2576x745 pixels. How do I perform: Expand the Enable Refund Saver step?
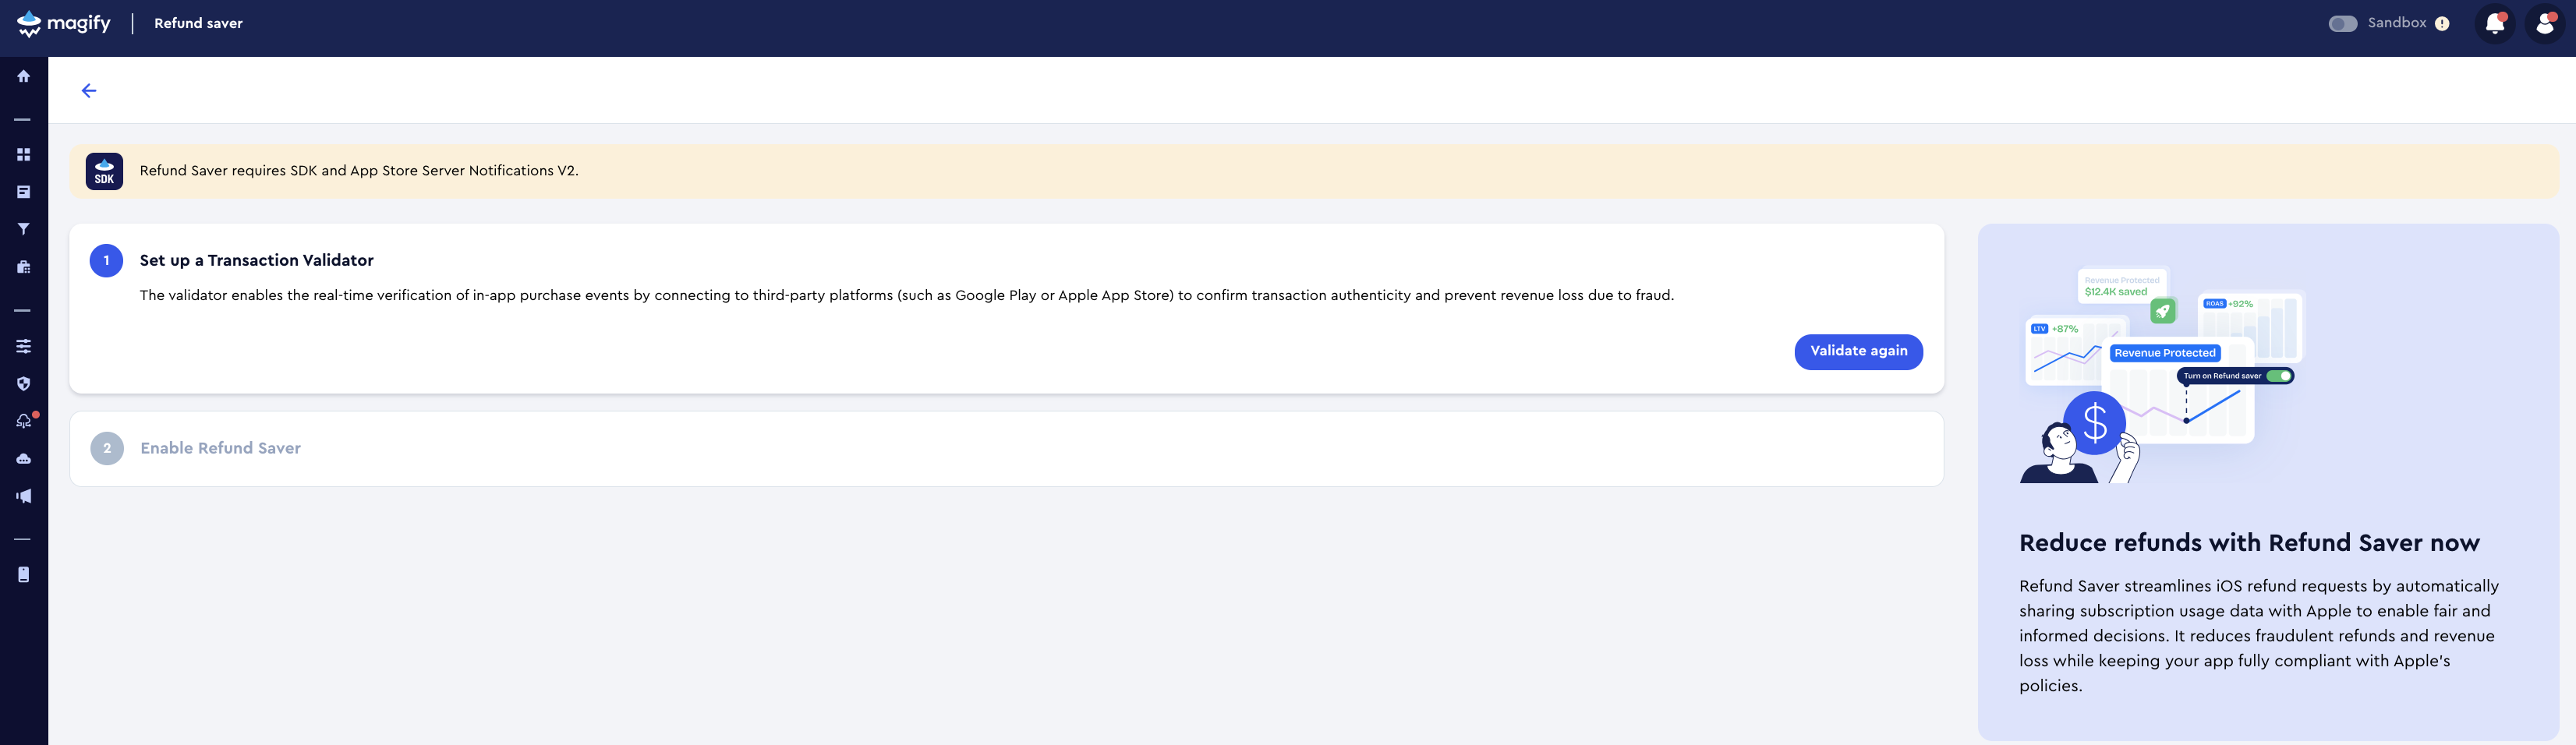[1006, 449]
